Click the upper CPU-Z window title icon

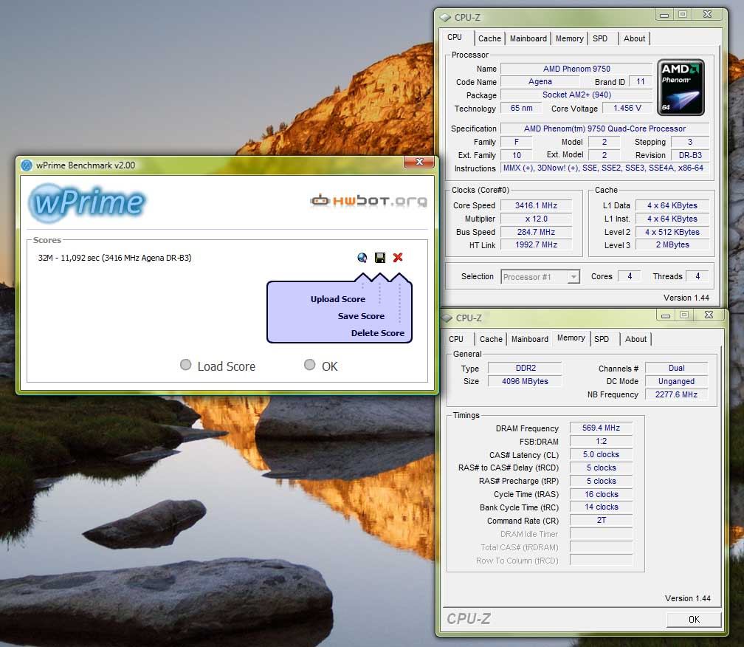pos(445,18)
